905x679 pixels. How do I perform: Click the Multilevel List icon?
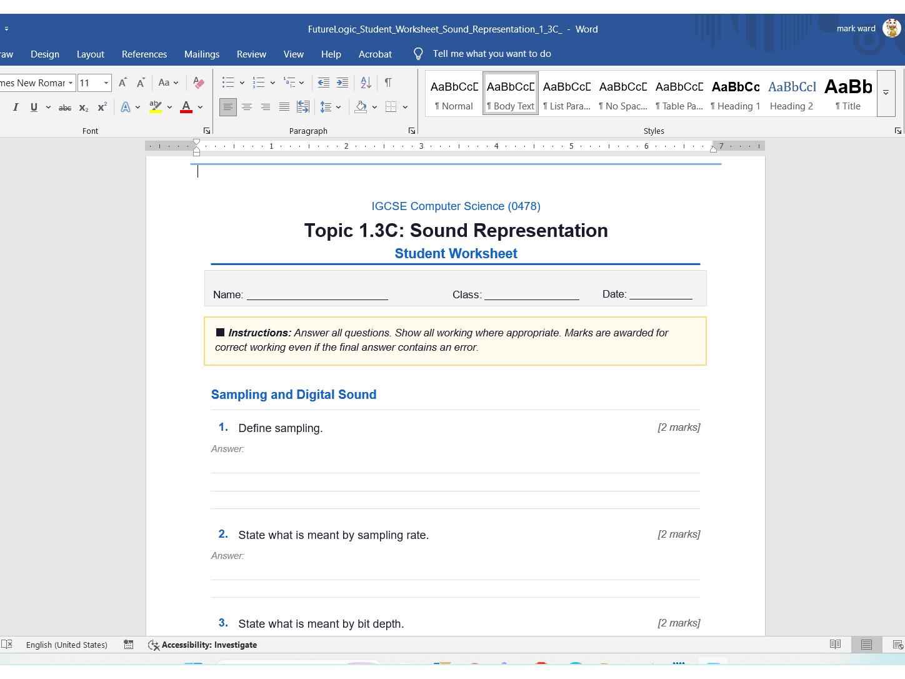pyautogui.click(x=289, y=83)
